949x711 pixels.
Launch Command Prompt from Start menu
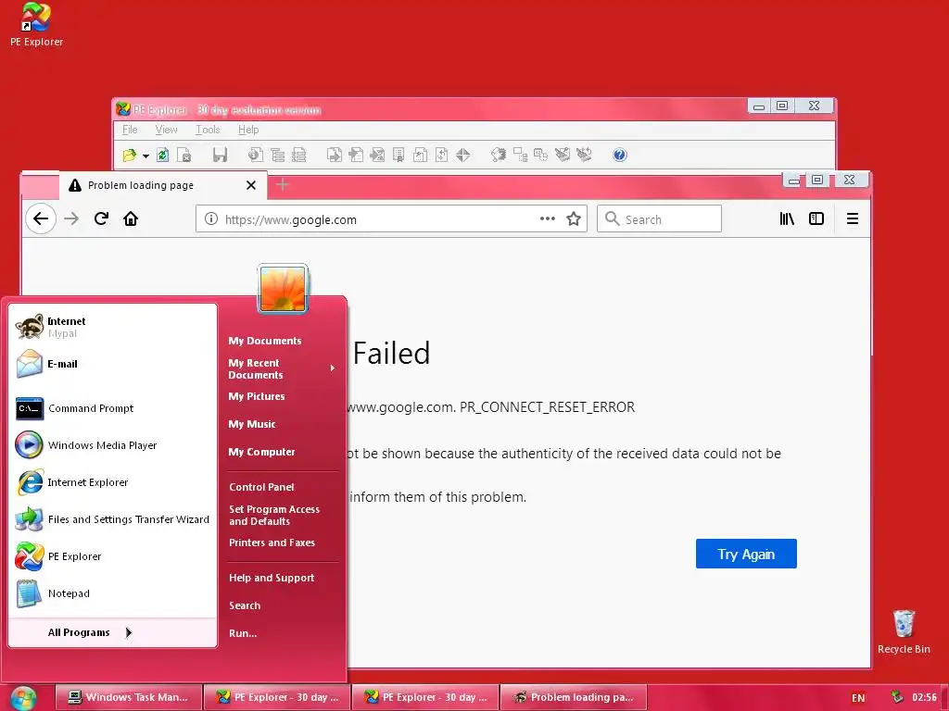pos(113,408)
